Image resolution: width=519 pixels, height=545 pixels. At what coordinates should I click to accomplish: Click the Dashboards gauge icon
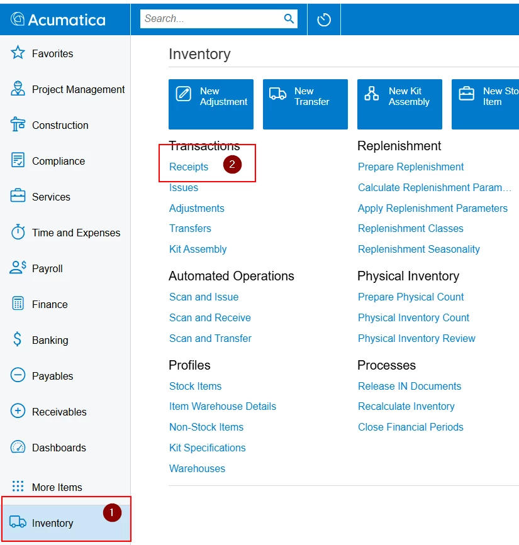(x=18, y=447)
